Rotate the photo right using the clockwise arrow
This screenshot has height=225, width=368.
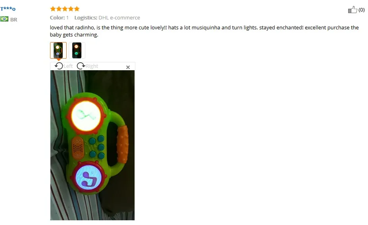[x=81, y=66]
